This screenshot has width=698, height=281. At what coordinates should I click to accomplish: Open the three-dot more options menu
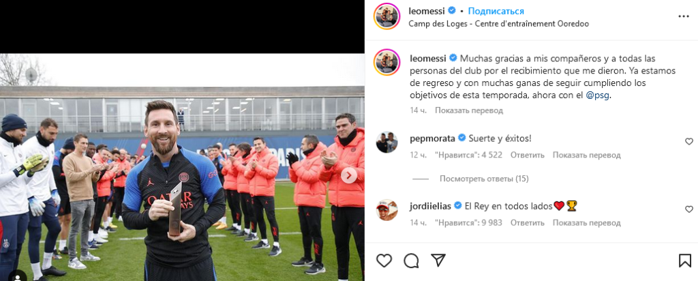684,16
